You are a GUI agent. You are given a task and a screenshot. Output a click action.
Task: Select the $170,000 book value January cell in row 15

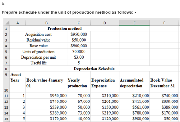coord(47,119)
